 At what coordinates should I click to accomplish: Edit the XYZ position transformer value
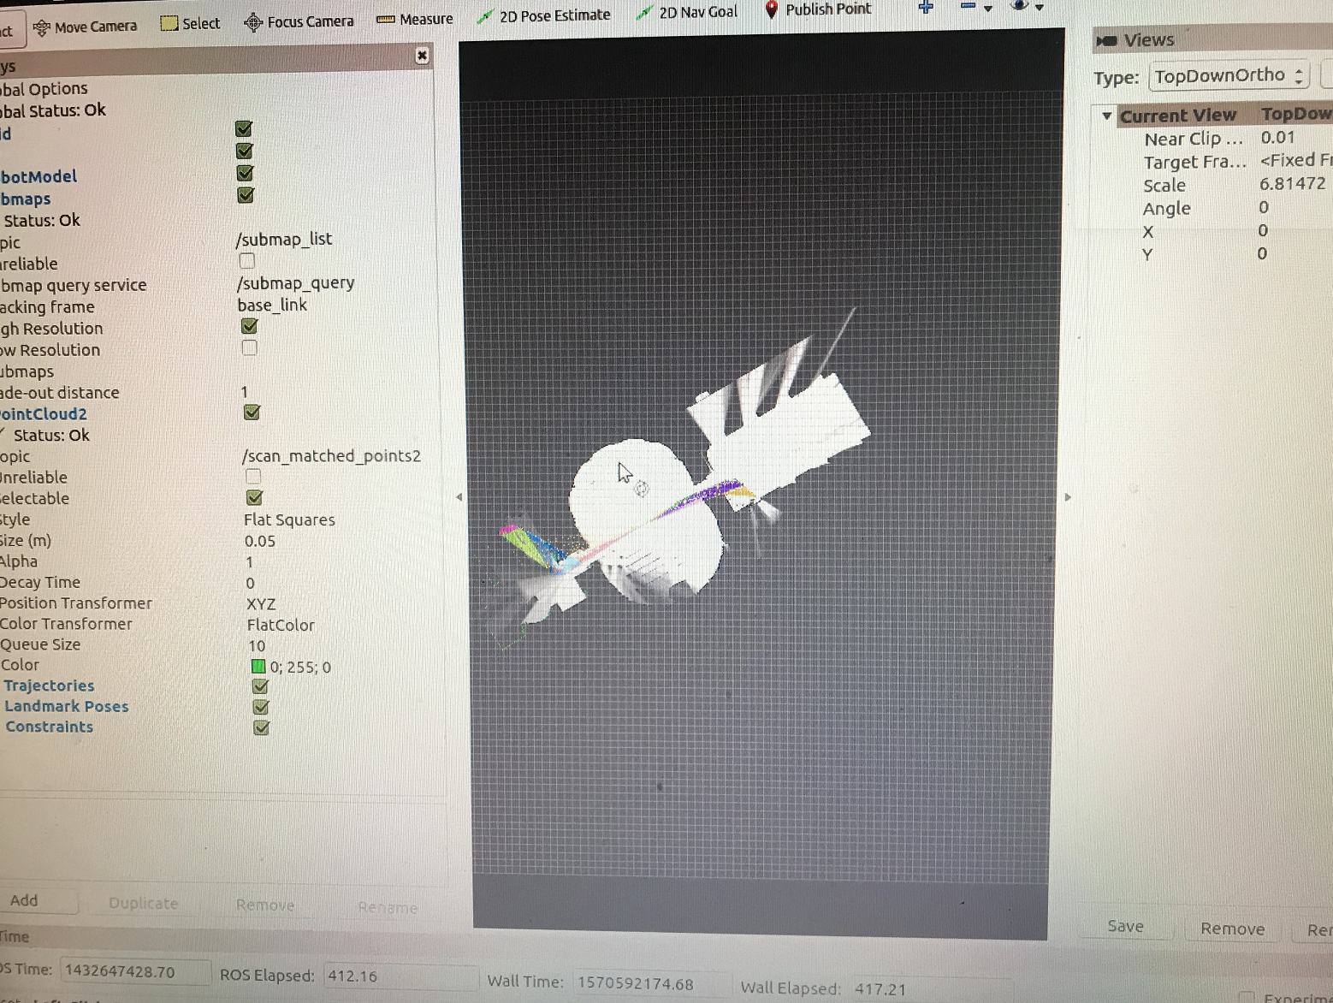261,604
